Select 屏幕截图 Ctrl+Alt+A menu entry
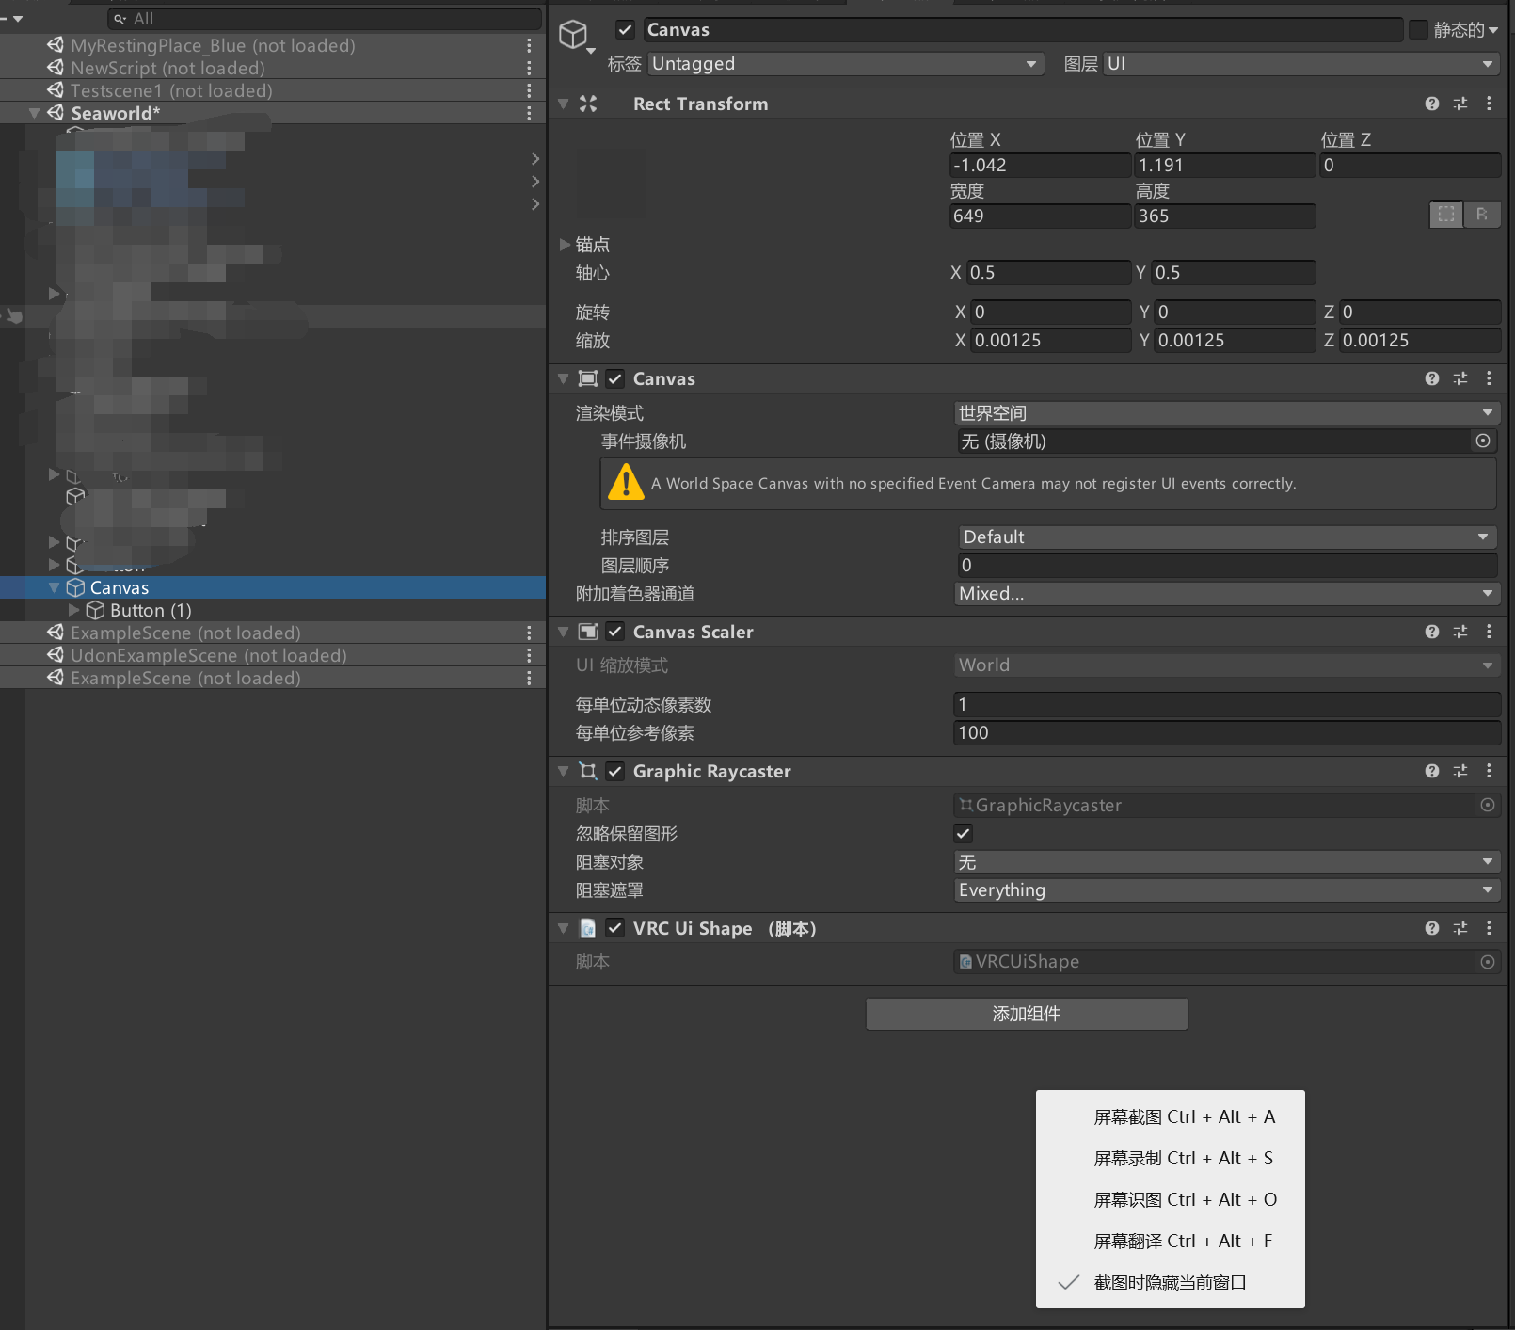Viewport: 1515px width, 1330px height. click(1171, 1117)
